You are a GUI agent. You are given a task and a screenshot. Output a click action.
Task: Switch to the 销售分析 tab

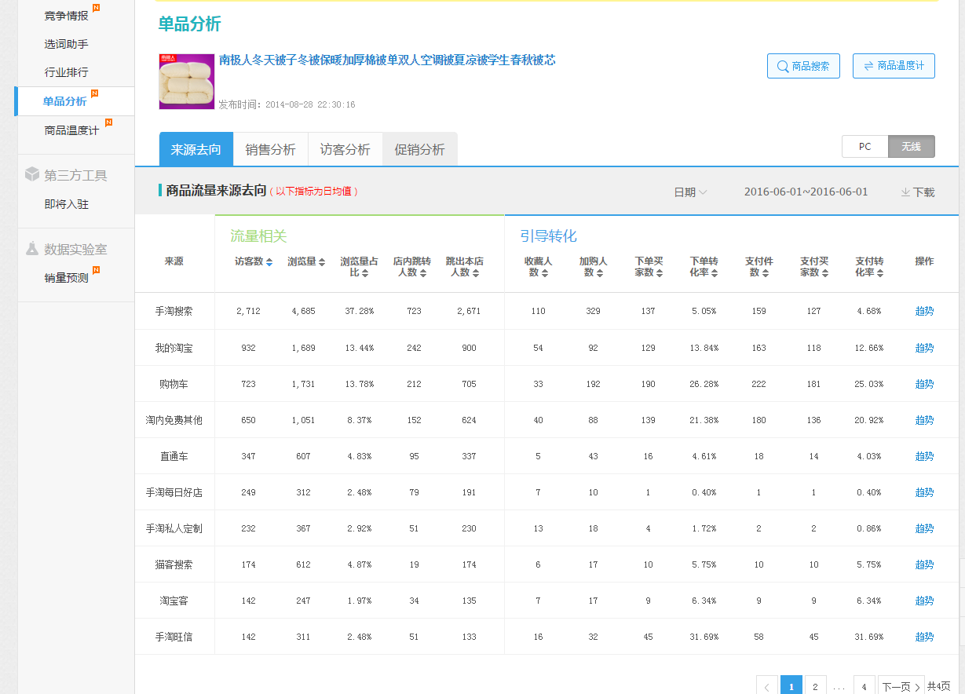pos(270,150)
